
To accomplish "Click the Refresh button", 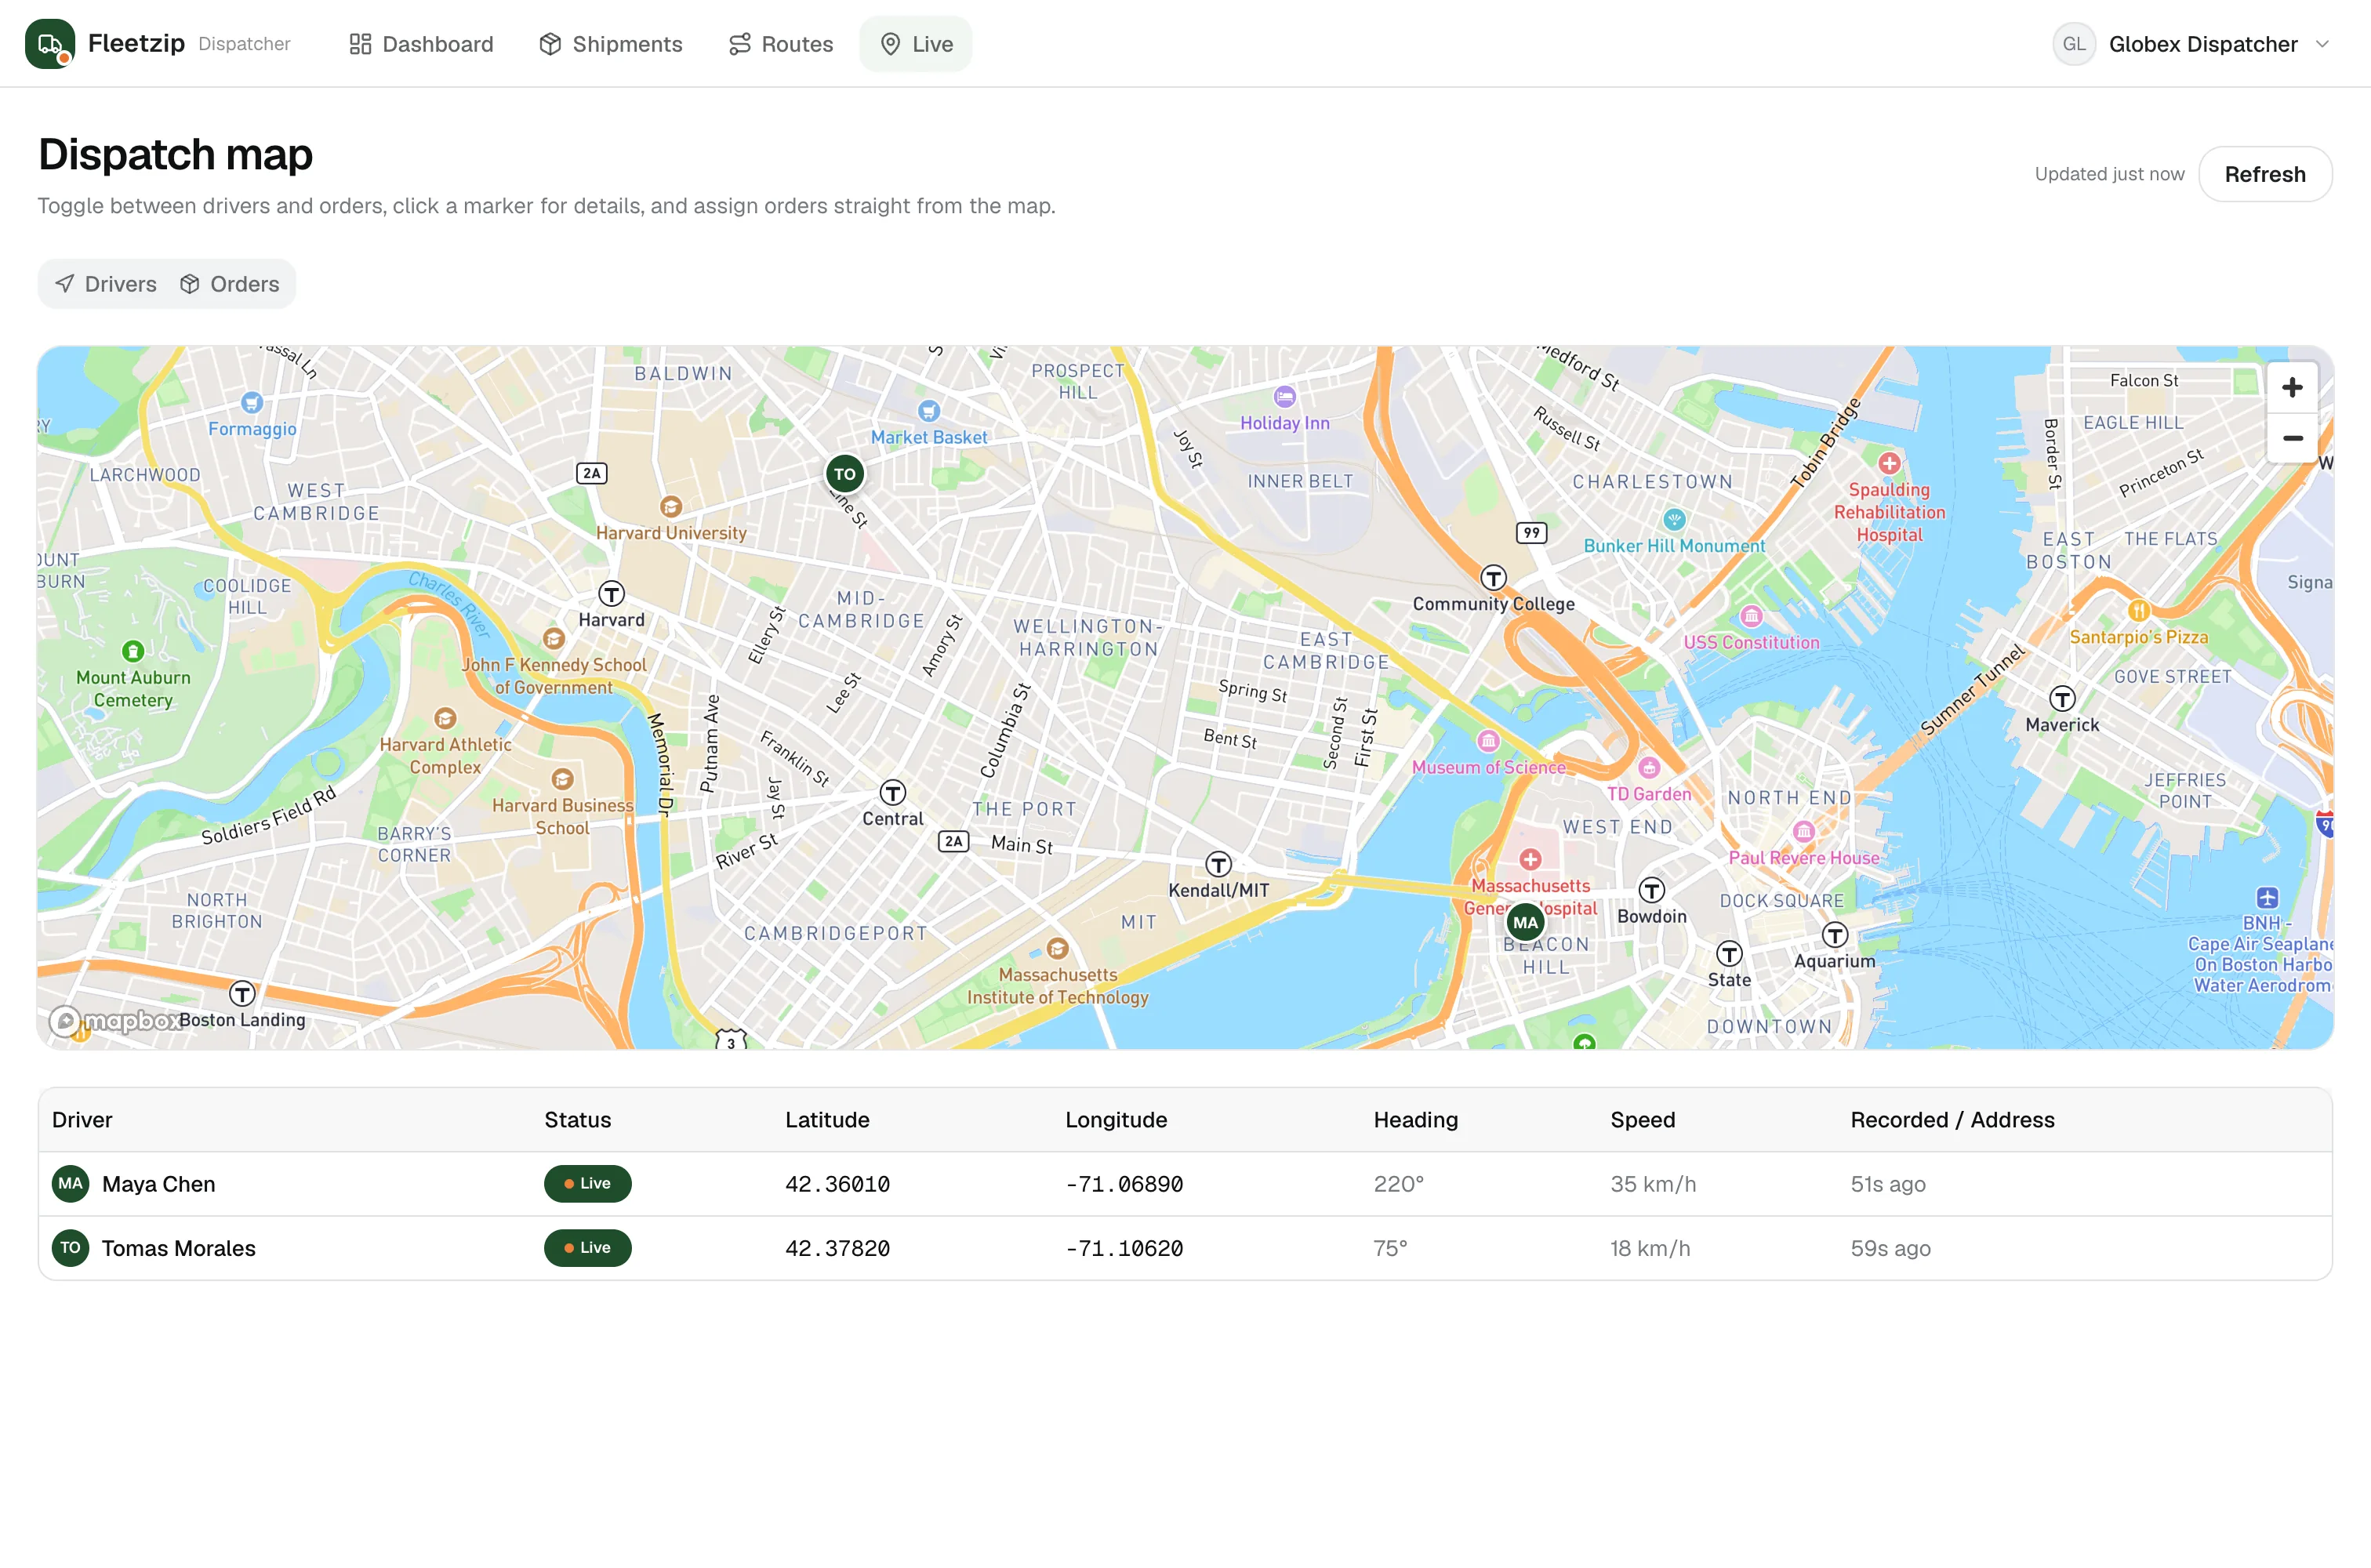I will click(x=2265, y=174).
